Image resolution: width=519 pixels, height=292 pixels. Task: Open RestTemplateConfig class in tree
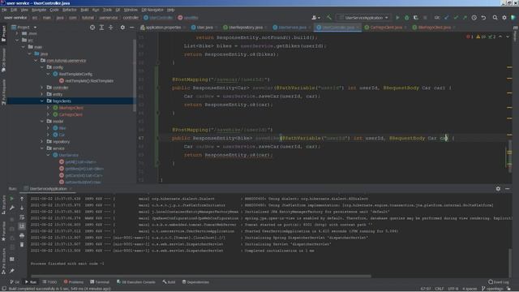click(x=75, y=74)
